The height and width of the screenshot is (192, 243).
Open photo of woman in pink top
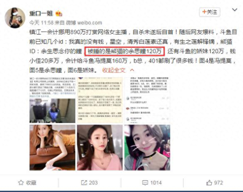point(100,148)
